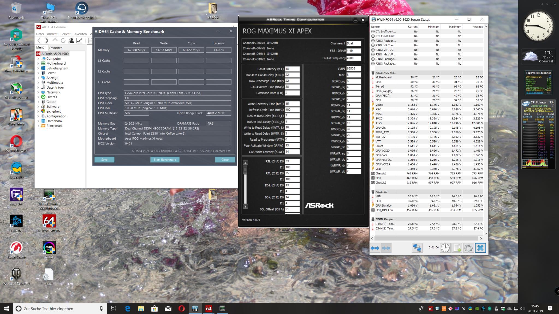Screen dimensions: 559x314
Task: Click the expand columns double-arrow icon
Action: pyautogui.click(x=375, y=248)
